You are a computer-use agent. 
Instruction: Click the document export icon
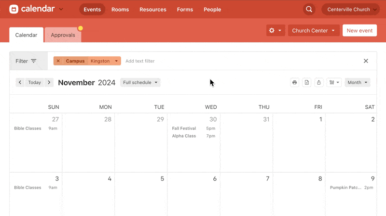click(x=307, y=82)
